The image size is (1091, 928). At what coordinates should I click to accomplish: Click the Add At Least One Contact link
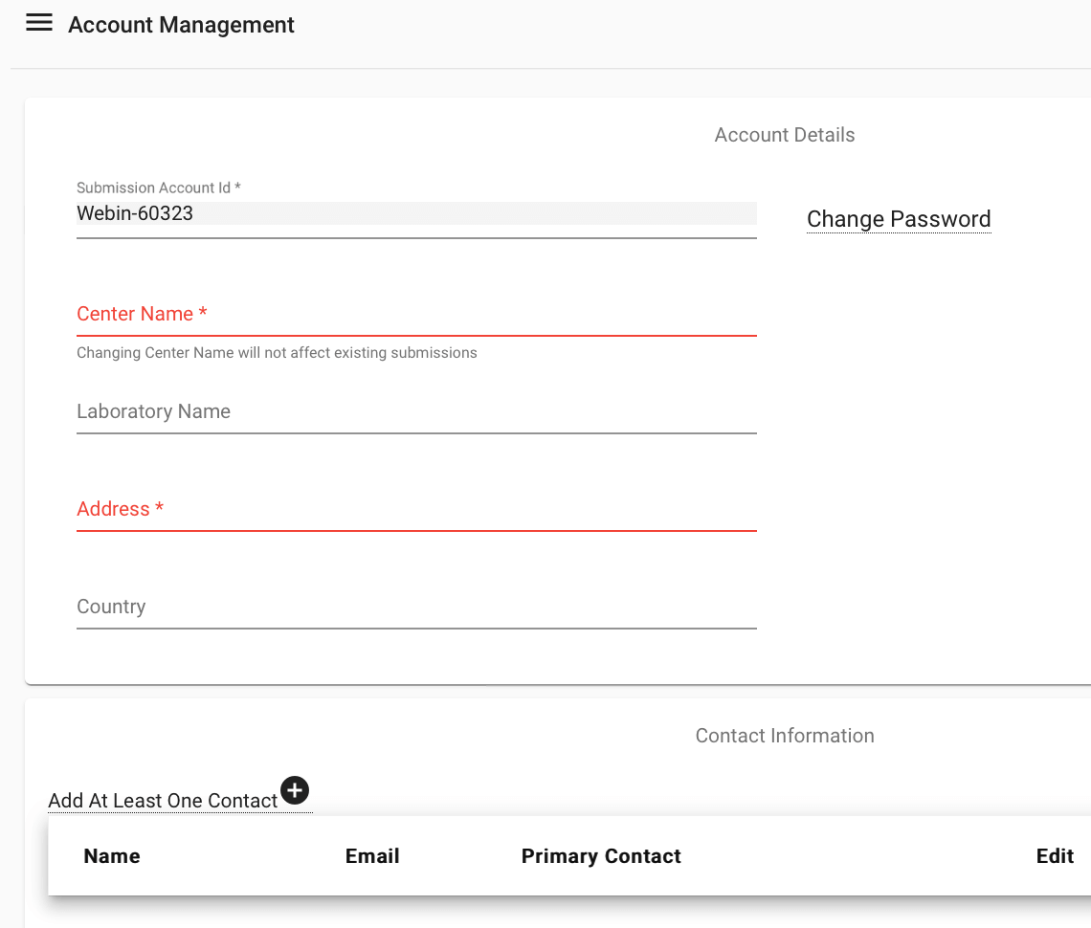pos(163,801)
